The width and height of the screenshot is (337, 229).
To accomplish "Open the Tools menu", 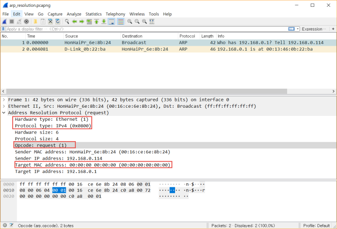I will pyautogui.click(x=154, y=14).
